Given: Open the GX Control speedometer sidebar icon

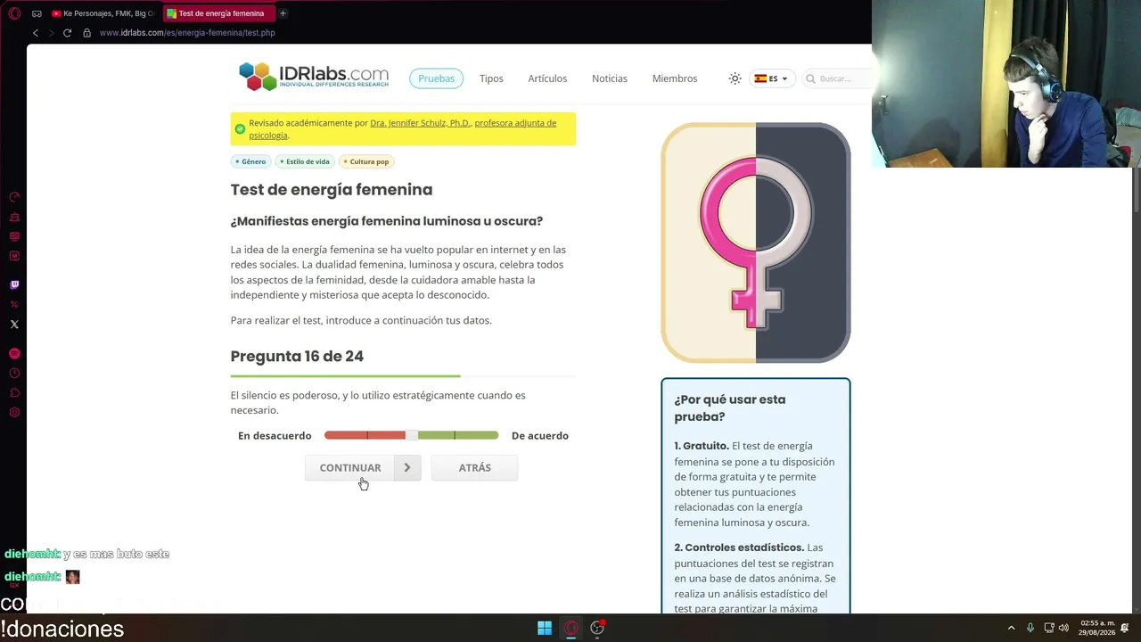Looking at the screenshot, I should coord(14,197).
